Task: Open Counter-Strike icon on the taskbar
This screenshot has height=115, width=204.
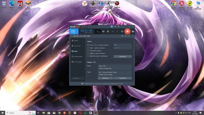Action: tap(91, 113)
